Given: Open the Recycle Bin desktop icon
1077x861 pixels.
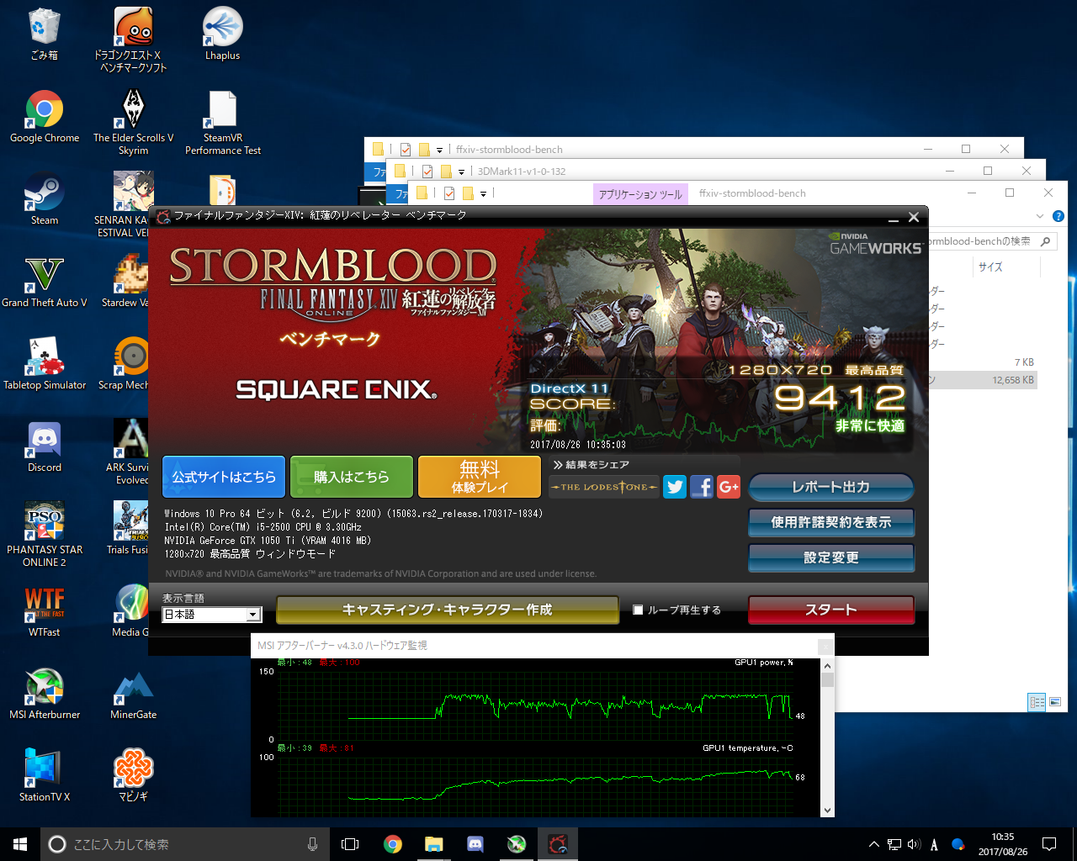Looking at the screenshot, I should click(44, 34).
